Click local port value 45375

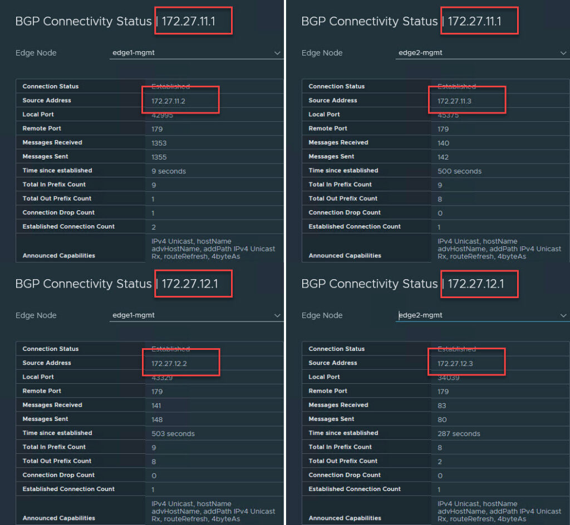pyautogui.click(x=449, y=115)
